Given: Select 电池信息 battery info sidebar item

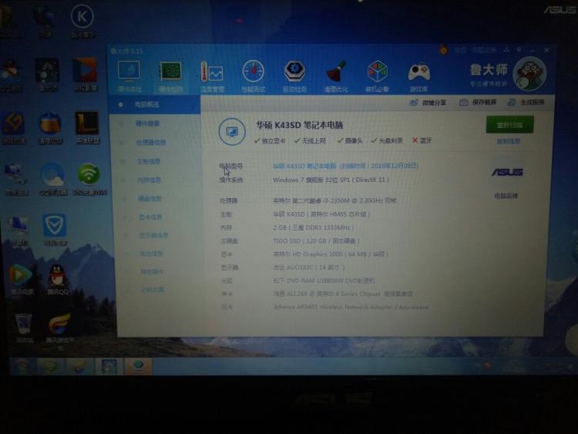Looking at the screenshot, I should point(151,254).
